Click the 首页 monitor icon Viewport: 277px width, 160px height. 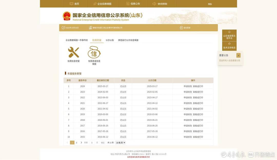pyautogui.click(x=71, y=4)
